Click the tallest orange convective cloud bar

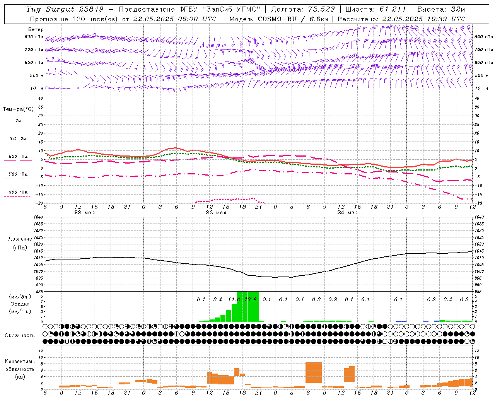click(x=314, y=372)
